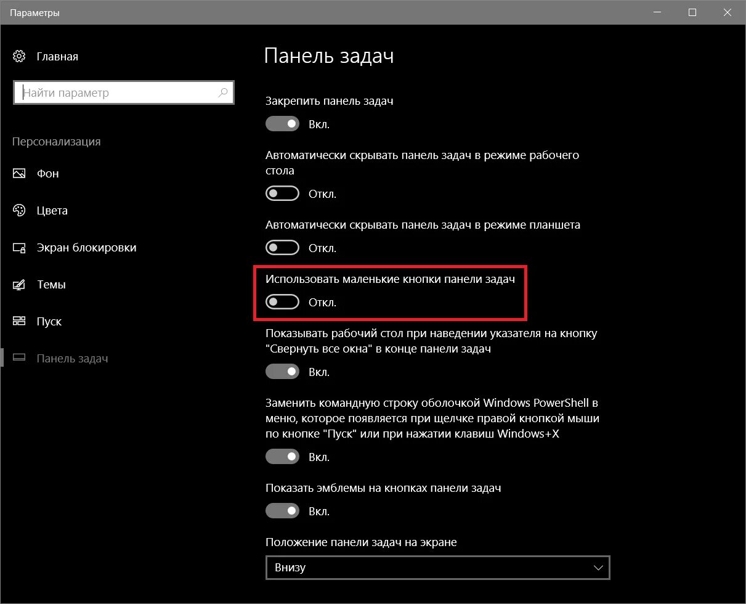Select the Экран блокировки lock screen icon
The height and width of the screenshot is (604, 746).
(19, 248)
